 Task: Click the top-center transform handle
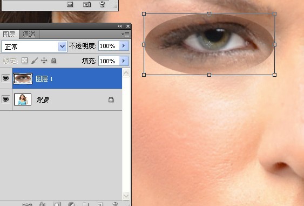point(209,14)
